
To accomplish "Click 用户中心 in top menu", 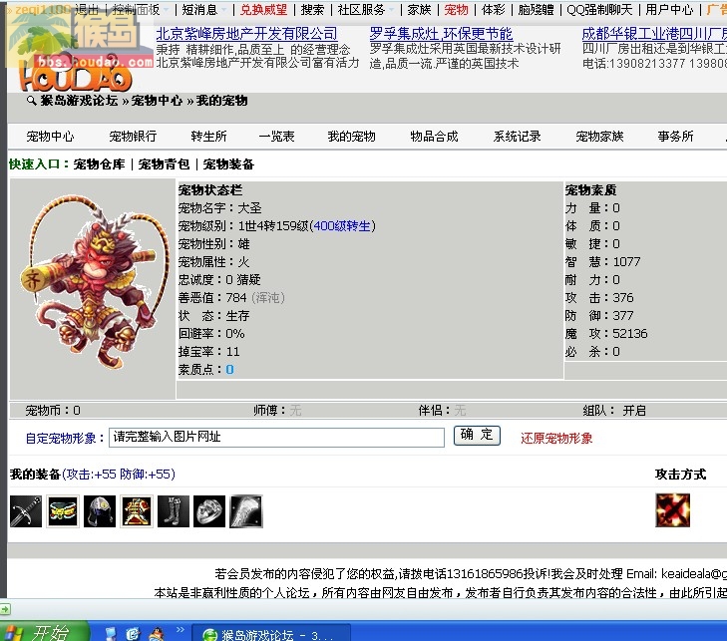I will tap(669, 9).
